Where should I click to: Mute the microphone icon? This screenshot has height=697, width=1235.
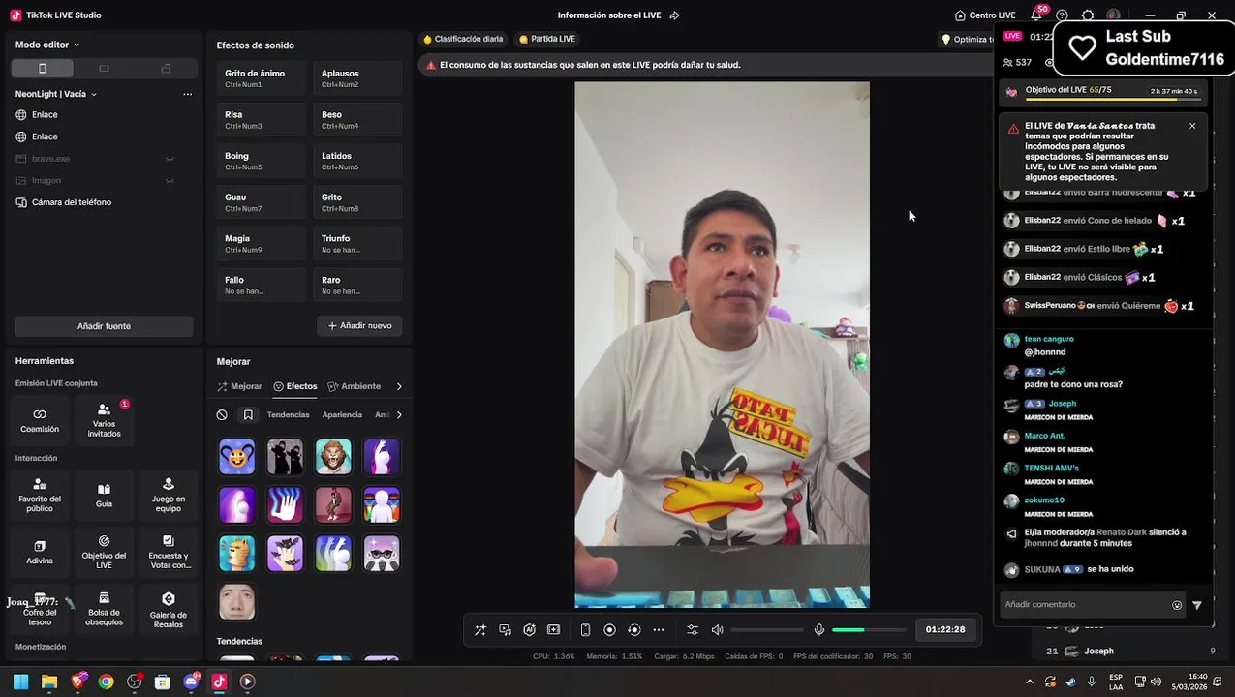[819, 629]
